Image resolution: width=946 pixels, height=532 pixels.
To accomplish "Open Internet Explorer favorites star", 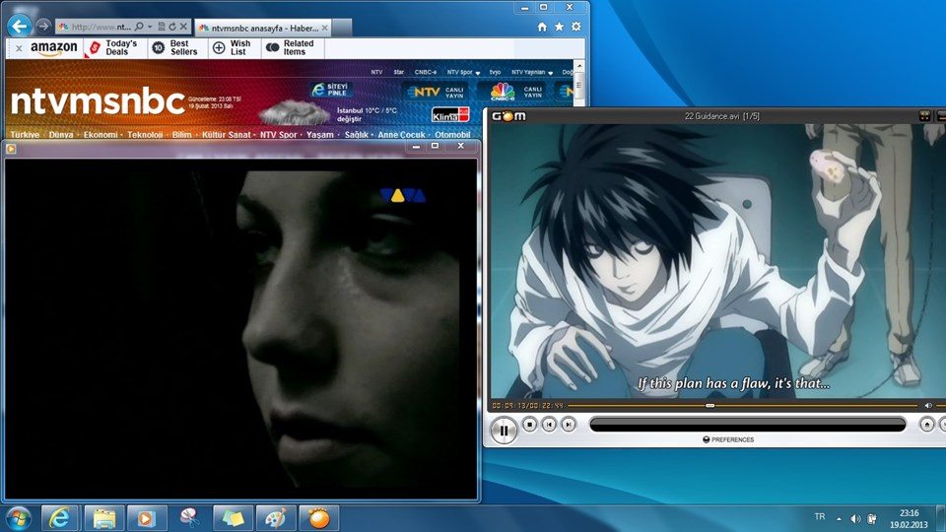I will pos(560,27).
